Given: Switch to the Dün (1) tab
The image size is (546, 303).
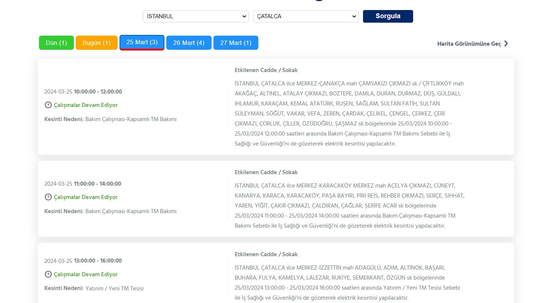Looking at the screenshot, I should tap(56, 43).
